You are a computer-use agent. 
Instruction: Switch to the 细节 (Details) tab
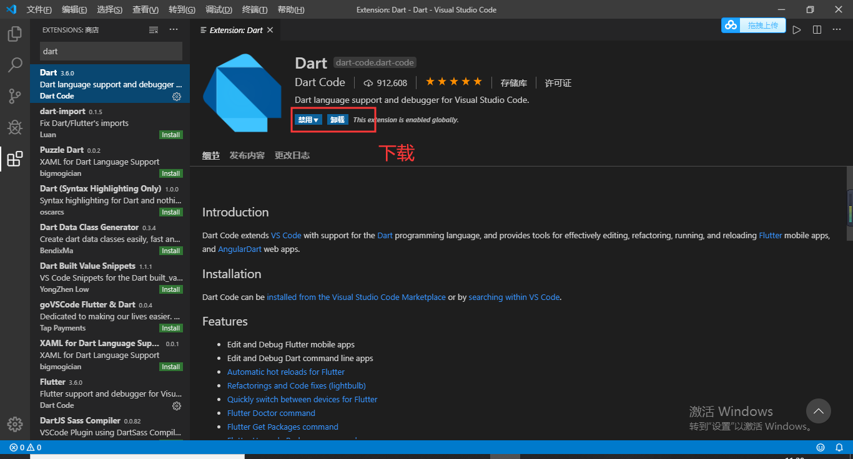pos(211,155)
